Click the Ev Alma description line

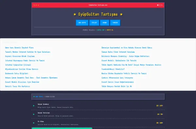pos(58,125)
